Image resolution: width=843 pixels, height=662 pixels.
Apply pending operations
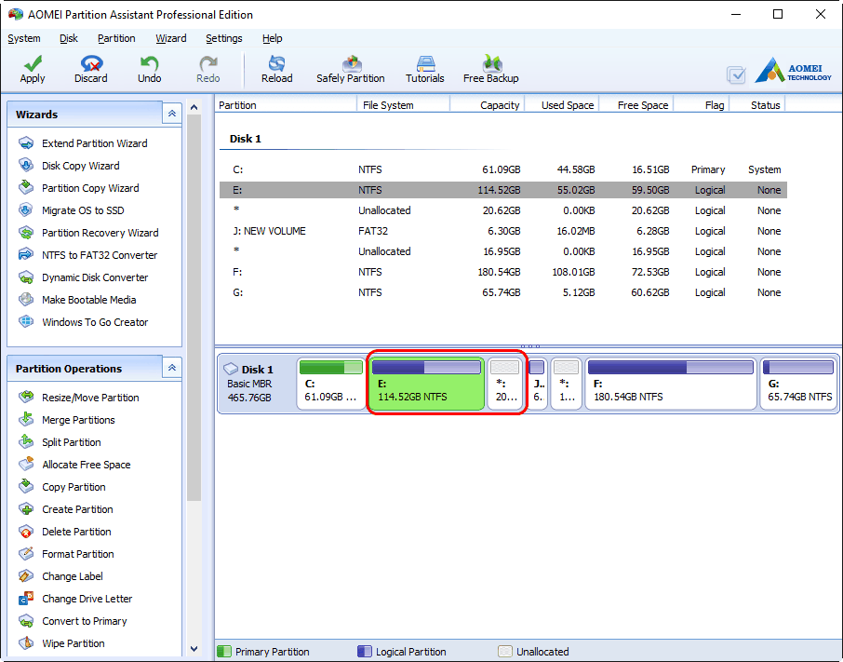pos(32,68)
